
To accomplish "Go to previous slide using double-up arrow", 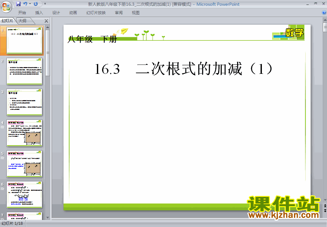I will coord(325,206).
